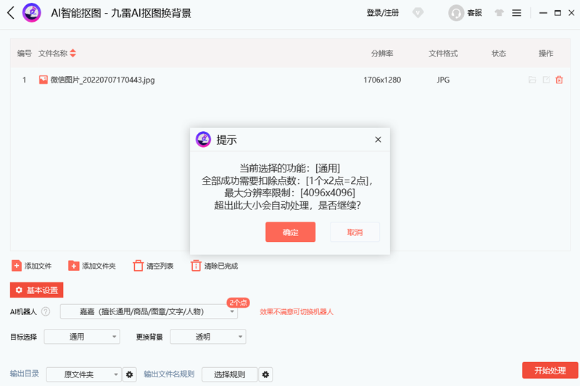
Task: Click the 客服 customer service headset icon
Action: [x=456, y=13]
